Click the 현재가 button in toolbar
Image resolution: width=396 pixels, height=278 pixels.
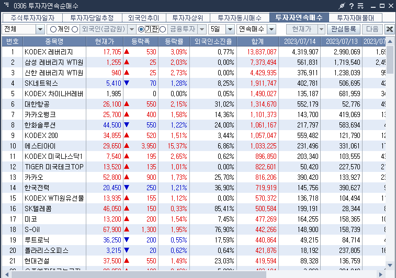point(302,29)
